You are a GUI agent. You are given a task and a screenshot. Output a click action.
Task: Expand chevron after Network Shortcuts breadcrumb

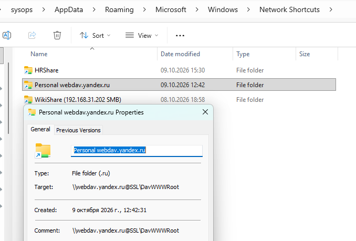[331, 9]
